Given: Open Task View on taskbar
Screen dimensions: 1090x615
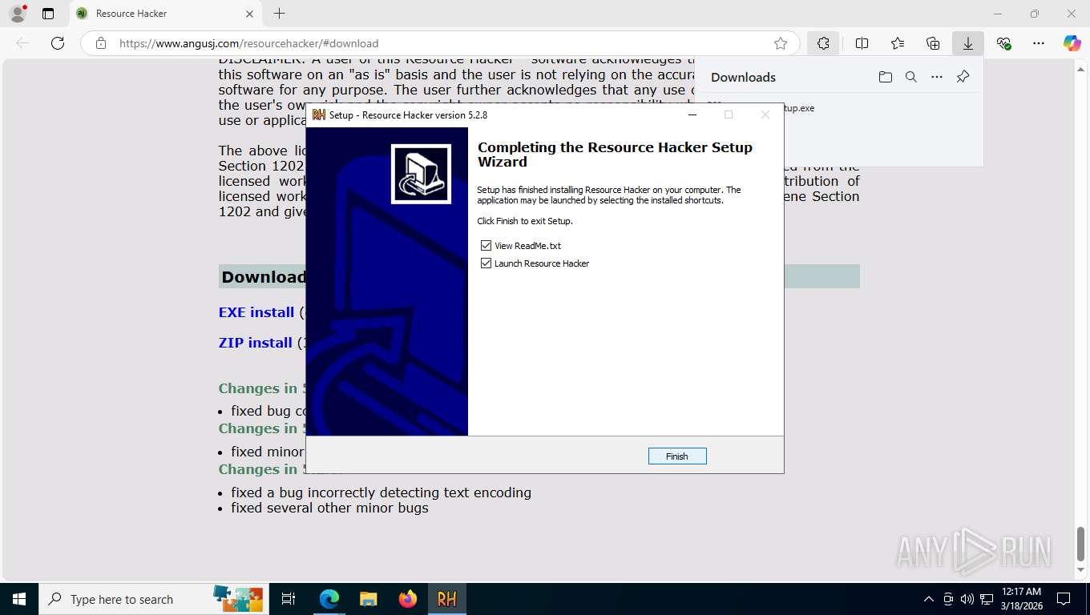Looking at the screenshot, I should click(289, 599).
